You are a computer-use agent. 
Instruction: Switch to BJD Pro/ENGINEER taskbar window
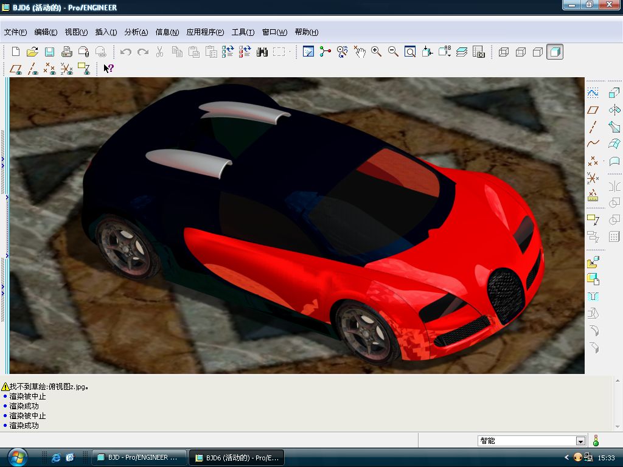click(139, 457)
